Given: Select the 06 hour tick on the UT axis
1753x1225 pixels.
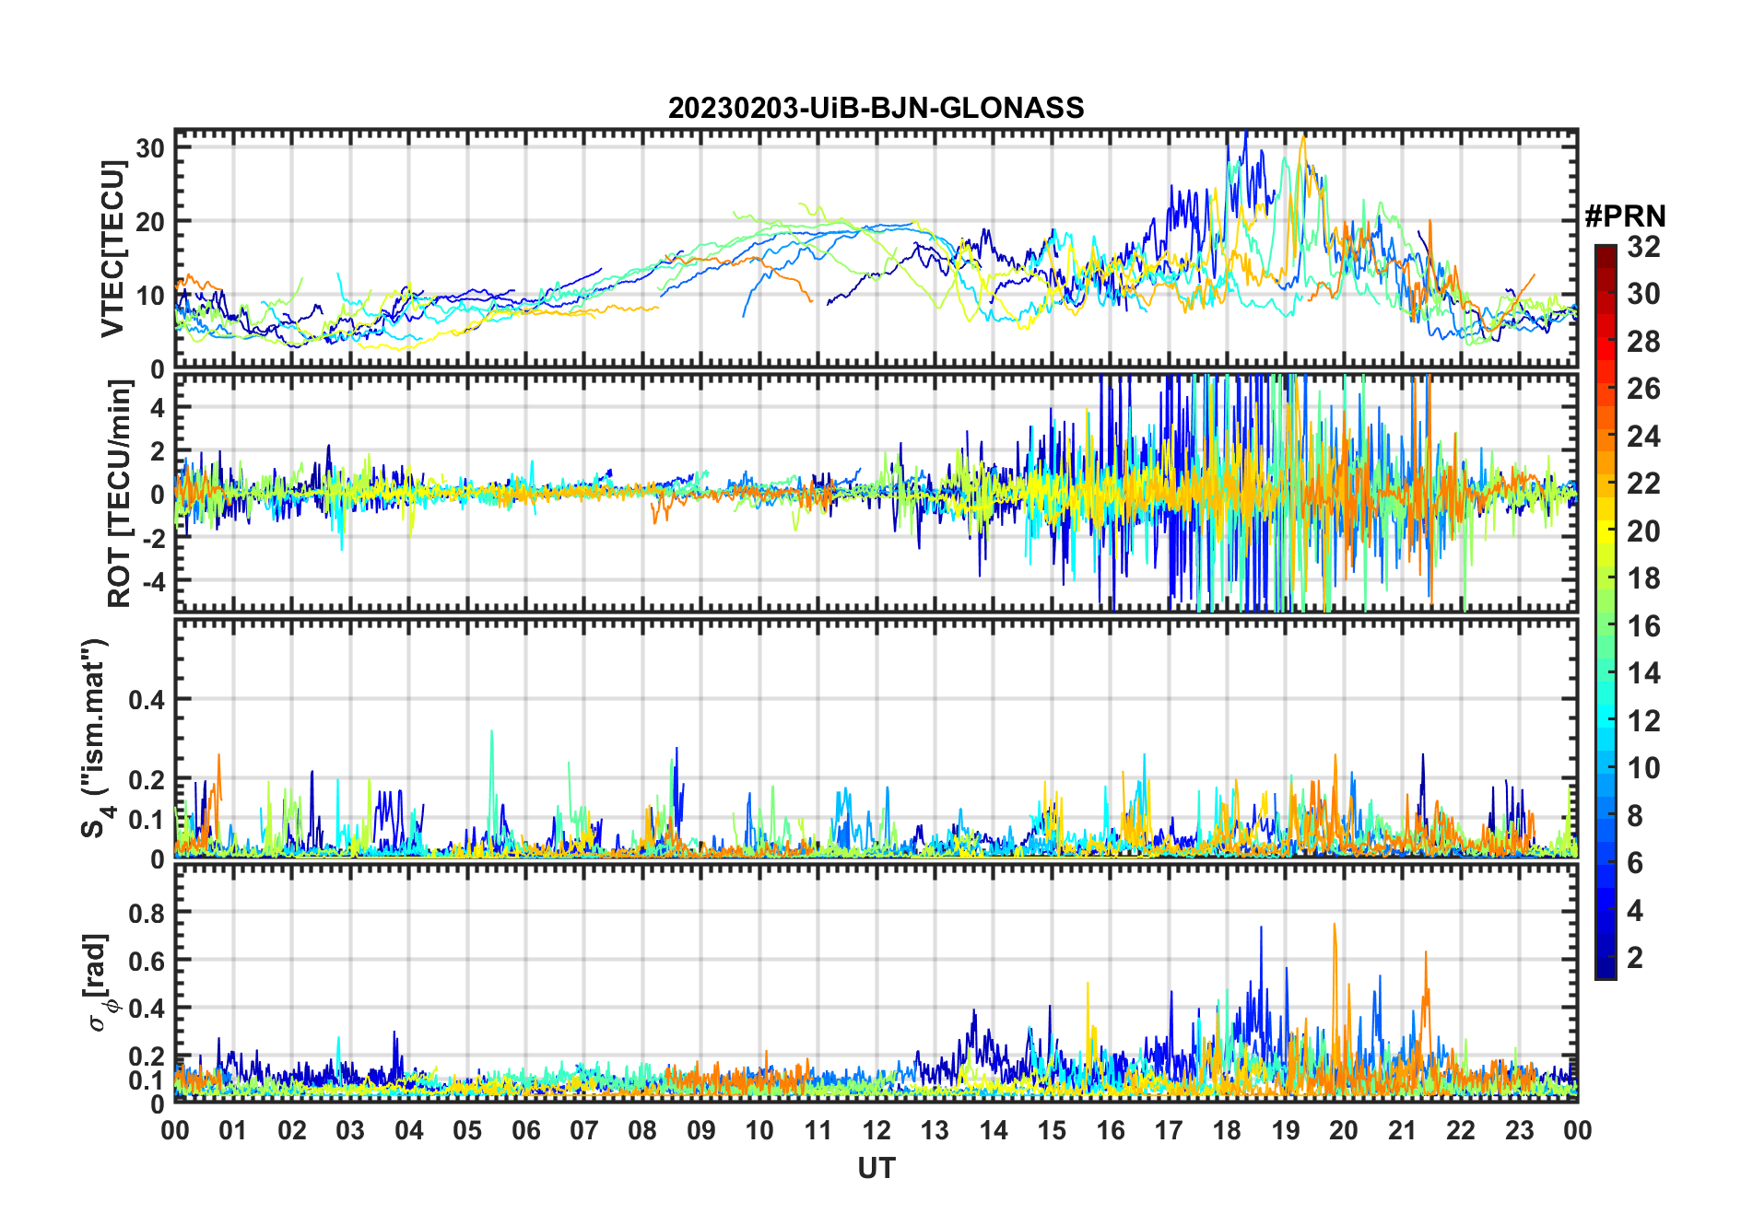Looking at the screenshot, I should click(x=525, y=1130).
